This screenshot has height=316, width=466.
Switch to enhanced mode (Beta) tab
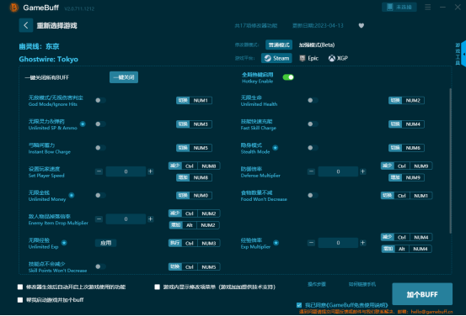coord(317,45)
